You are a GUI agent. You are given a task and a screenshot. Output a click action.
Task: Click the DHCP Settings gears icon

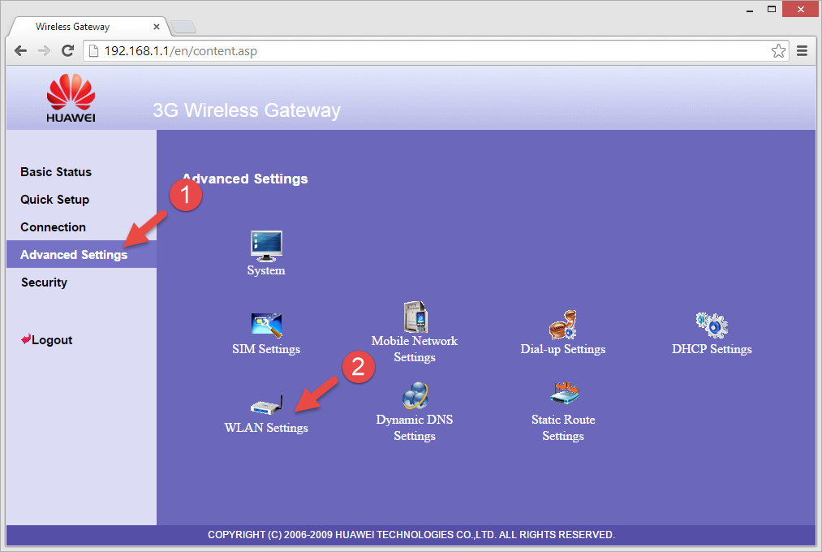point(712,325)
